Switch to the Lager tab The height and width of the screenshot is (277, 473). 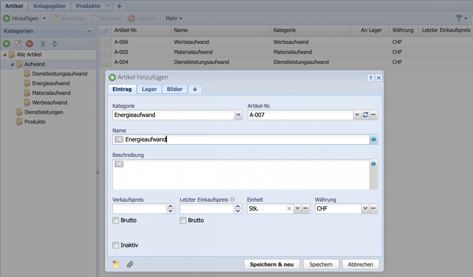(149, 89)
